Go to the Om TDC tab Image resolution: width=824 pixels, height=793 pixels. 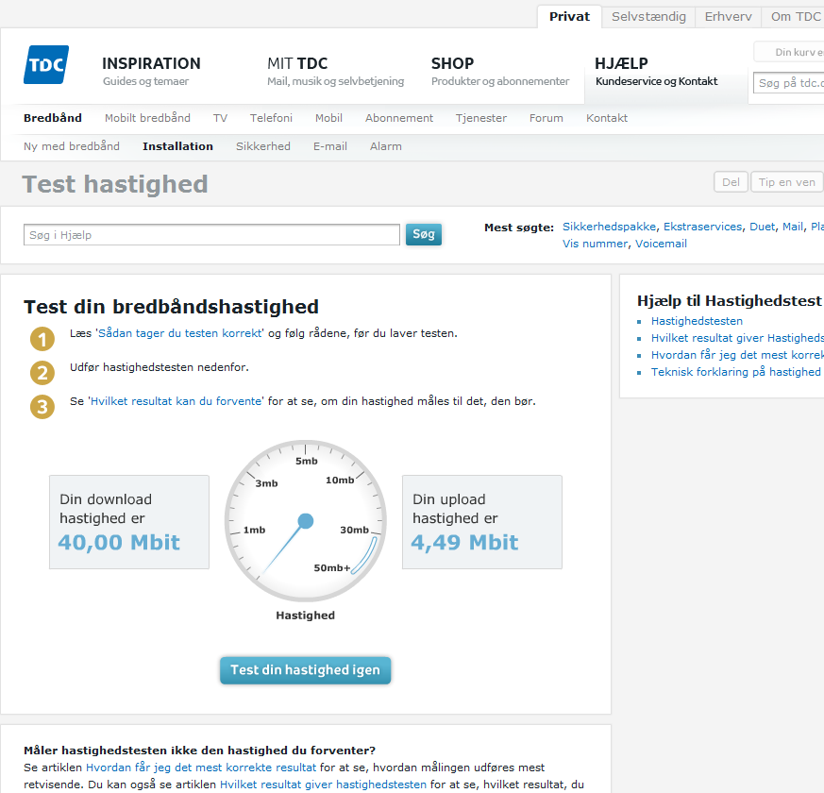pyautogui.click(x=795, y=17)
